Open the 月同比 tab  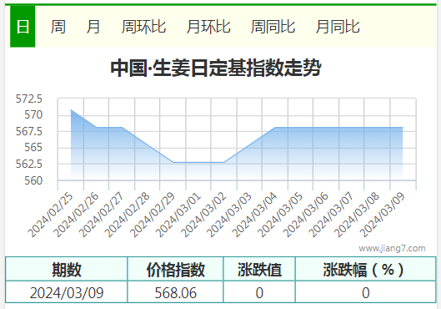point(338,27)
